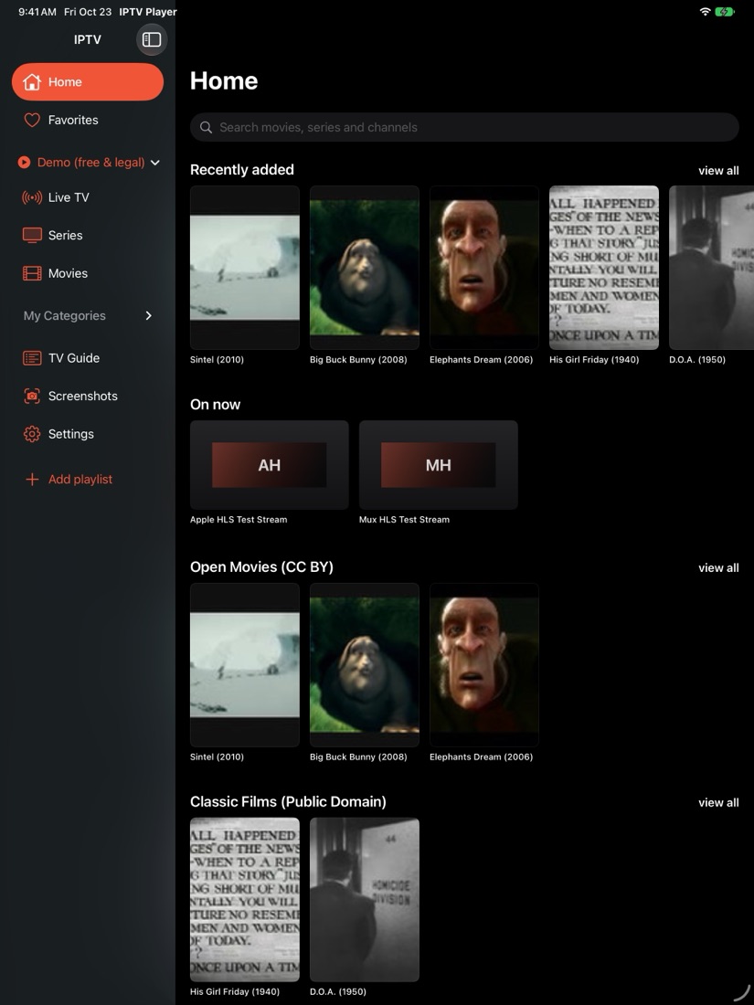
Task: Toggle the sidebar panel icon
Action: click(x=152, y=39)
